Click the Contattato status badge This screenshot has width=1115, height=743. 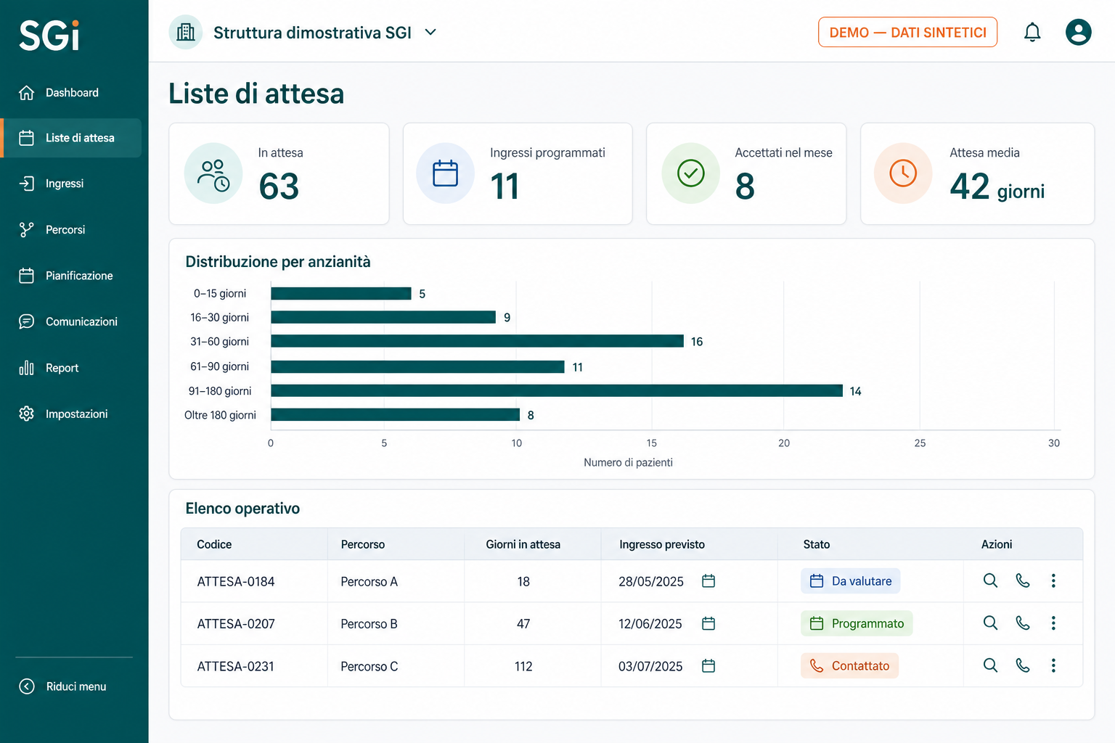(849, 666)
